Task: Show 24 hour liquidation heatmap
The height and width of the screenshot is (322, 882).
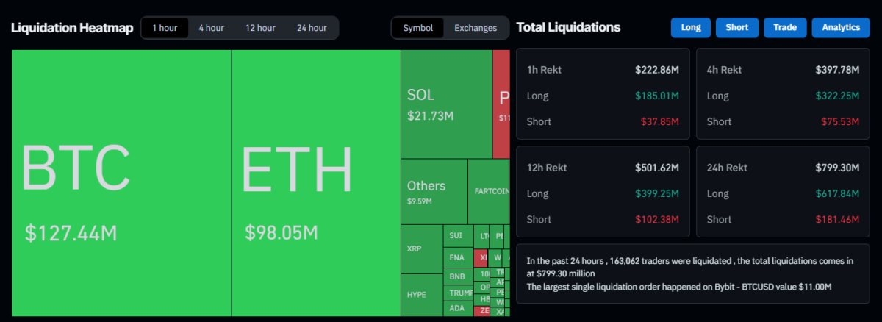Action: [312, 28]
